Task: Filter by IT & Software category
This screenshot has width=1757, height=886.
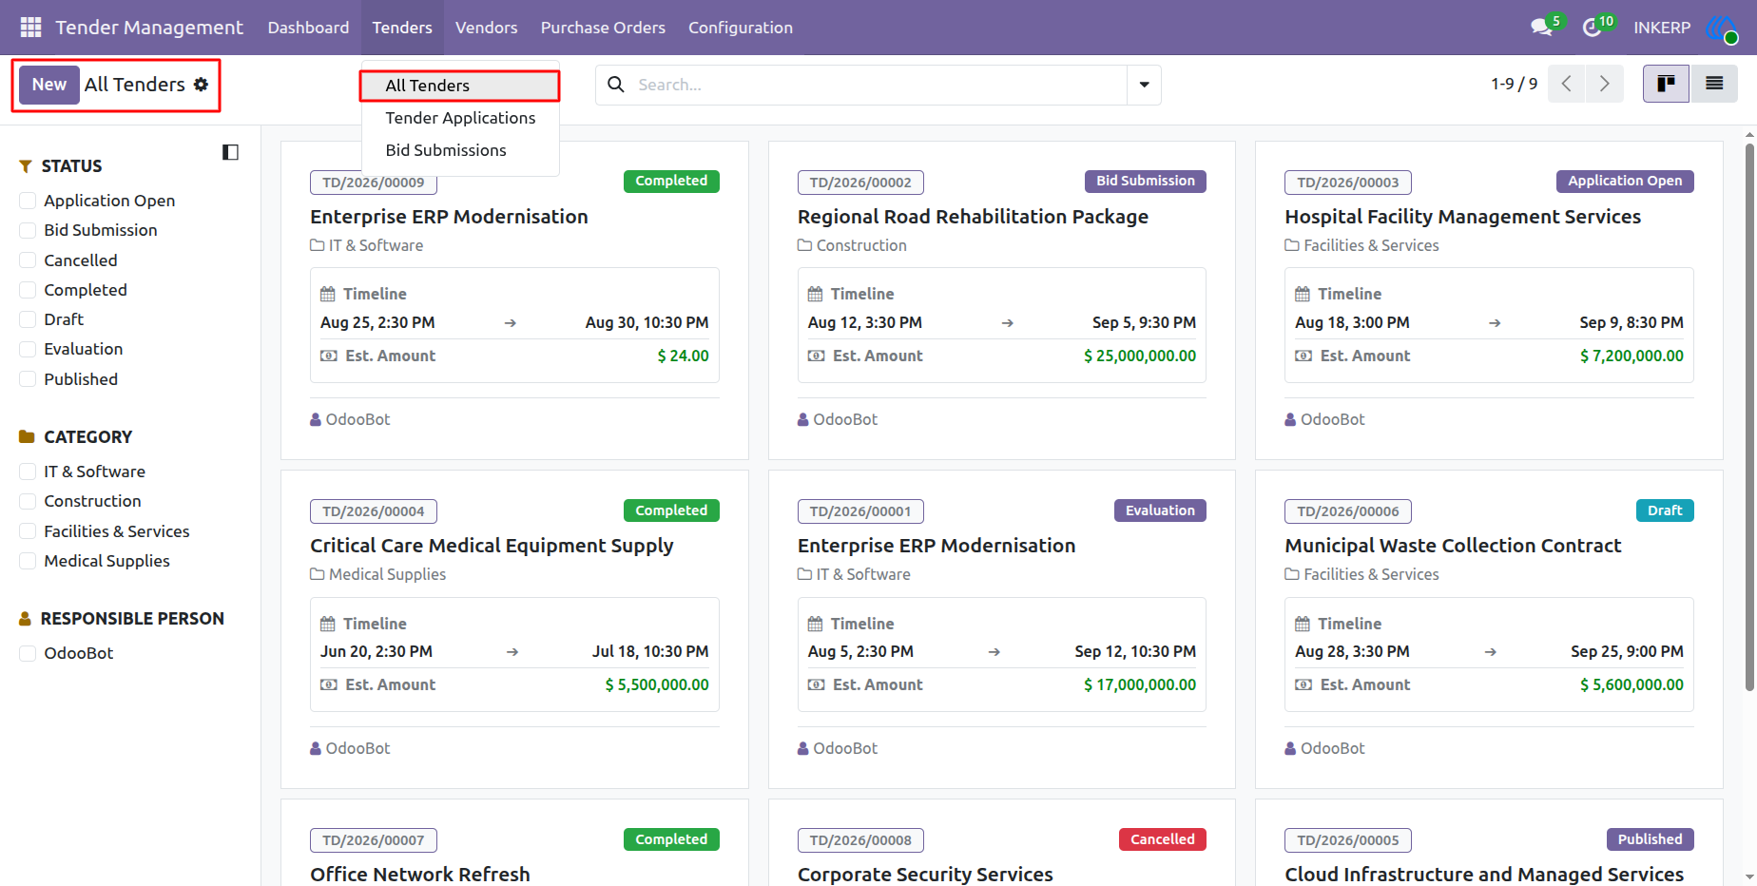Action: (x=28, y=472)
